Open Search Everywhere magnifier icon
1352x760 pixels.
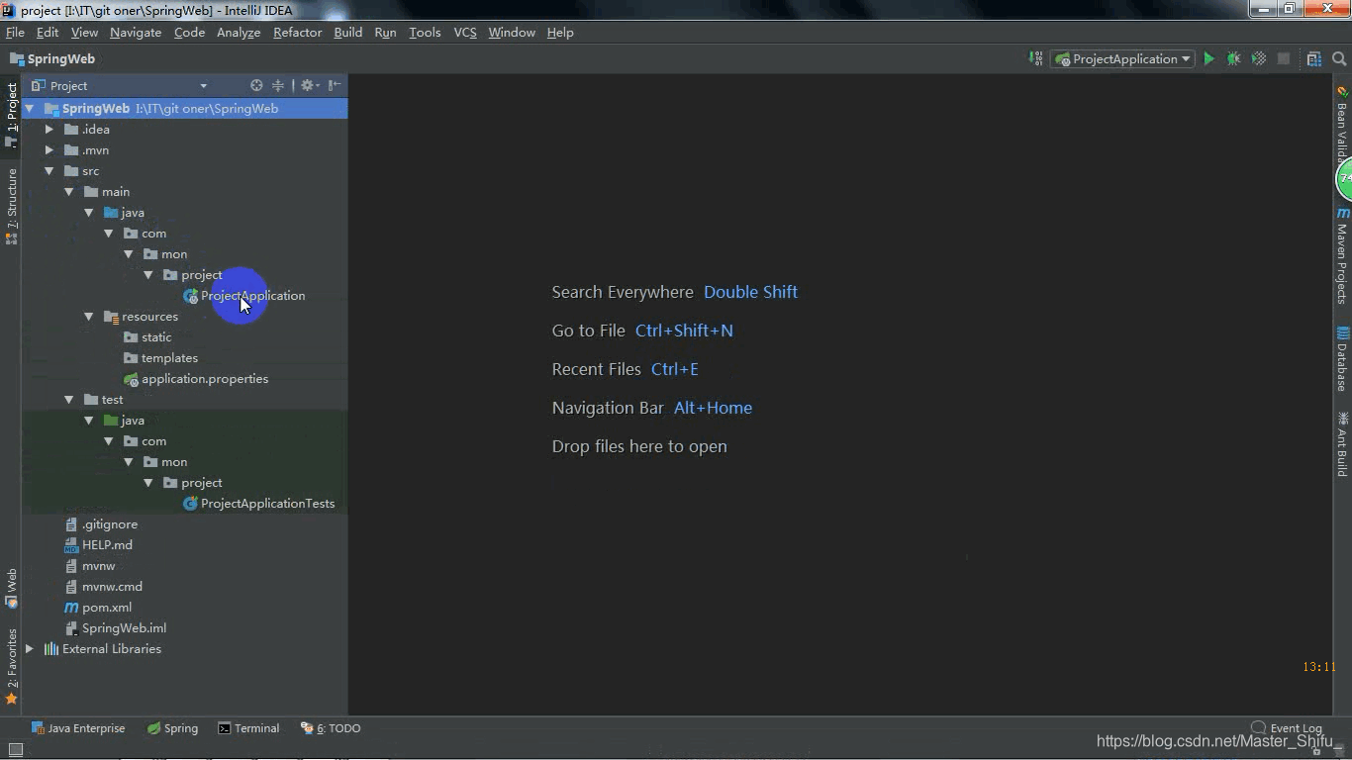click(1339, 59)
